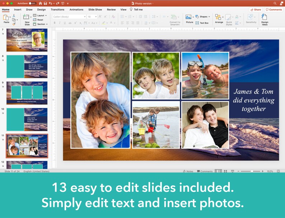The image size is (285, 218).
Task: Cut selection with the scissors icon
Action: coord(14,16)
